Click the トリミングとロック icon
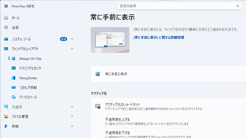Viewport: 246px width, 138px height. [14, 68]
